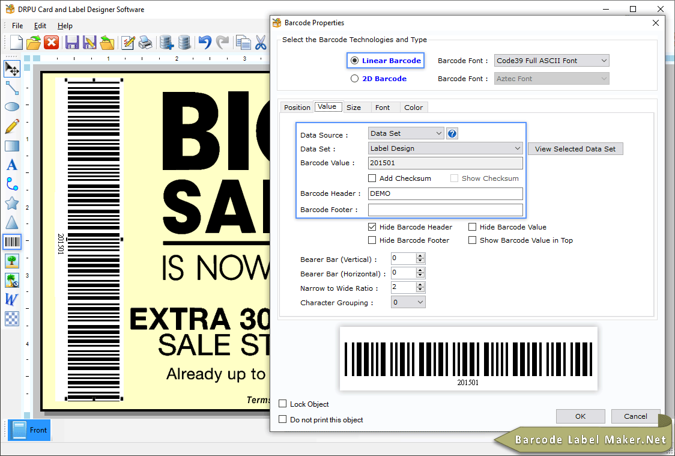Uncheck Hide Barcode Header
The width and height of the screenshot is (675, 456).
[x=372, y=227]
